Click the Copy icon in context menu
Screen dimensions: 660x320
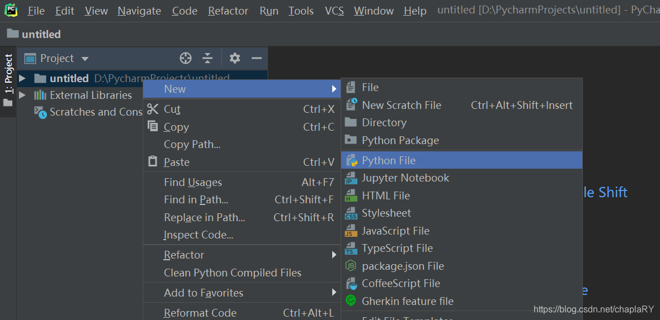pos(152,126)
